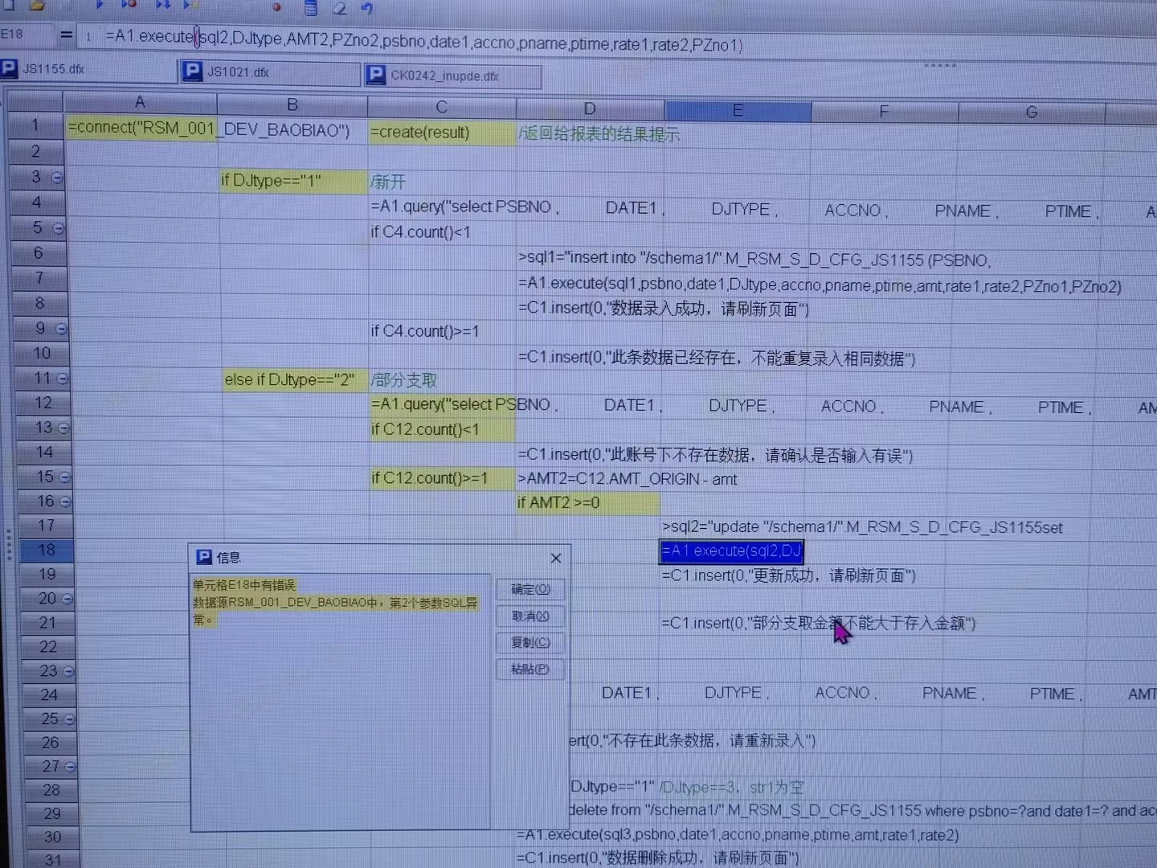Select the highlighted row header 18
The height and width of the screenshot is (868, 1157).
tap(47, 550)
